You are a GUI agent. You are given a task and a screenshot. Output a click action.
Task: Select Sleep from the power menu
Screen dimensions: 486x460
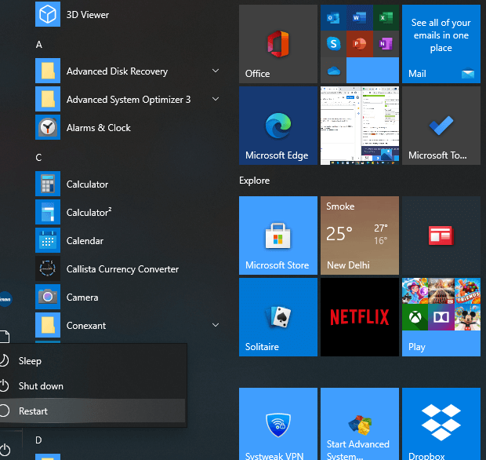30,361
